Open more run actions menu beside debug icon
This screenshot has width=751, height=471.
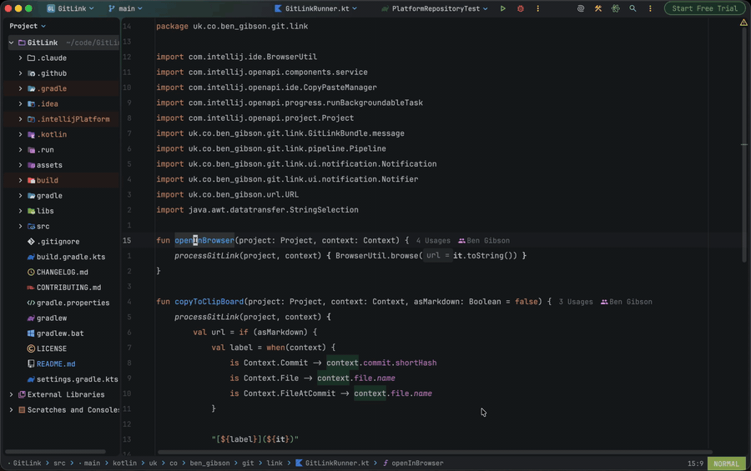point(537,8)
